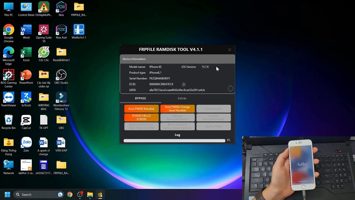This screenshot has height=200, width=355.
Task: Open File Explorer from the taskbar
Action: [x=90, y=194]
